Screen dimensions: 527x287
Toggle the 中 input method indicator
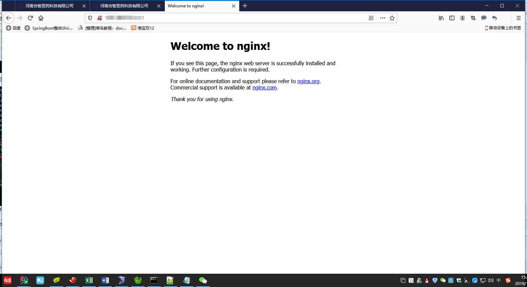(x=499, y=280)
